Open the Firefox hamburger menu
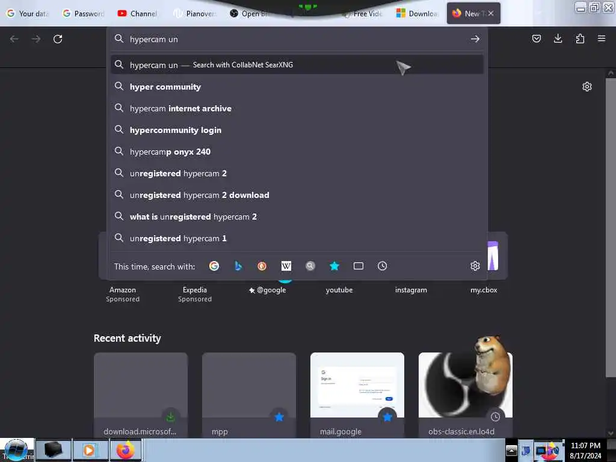This screenshot has height=462, width=616. click(x=602, y=38)
